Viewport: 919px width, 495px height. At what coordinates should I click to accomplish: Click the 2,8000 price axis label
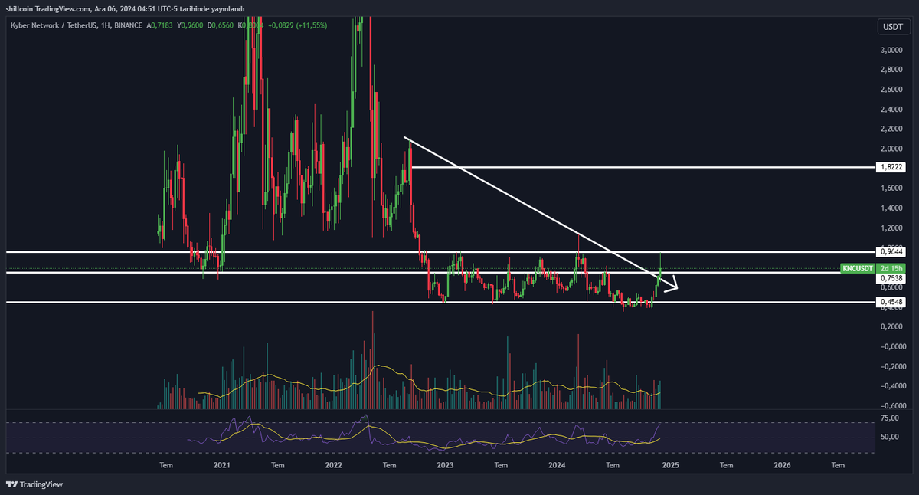891,70
